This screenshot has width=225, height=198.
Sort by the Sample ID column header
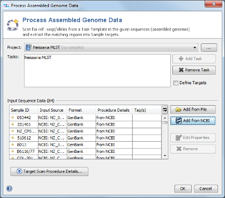(x=24, y=110)
